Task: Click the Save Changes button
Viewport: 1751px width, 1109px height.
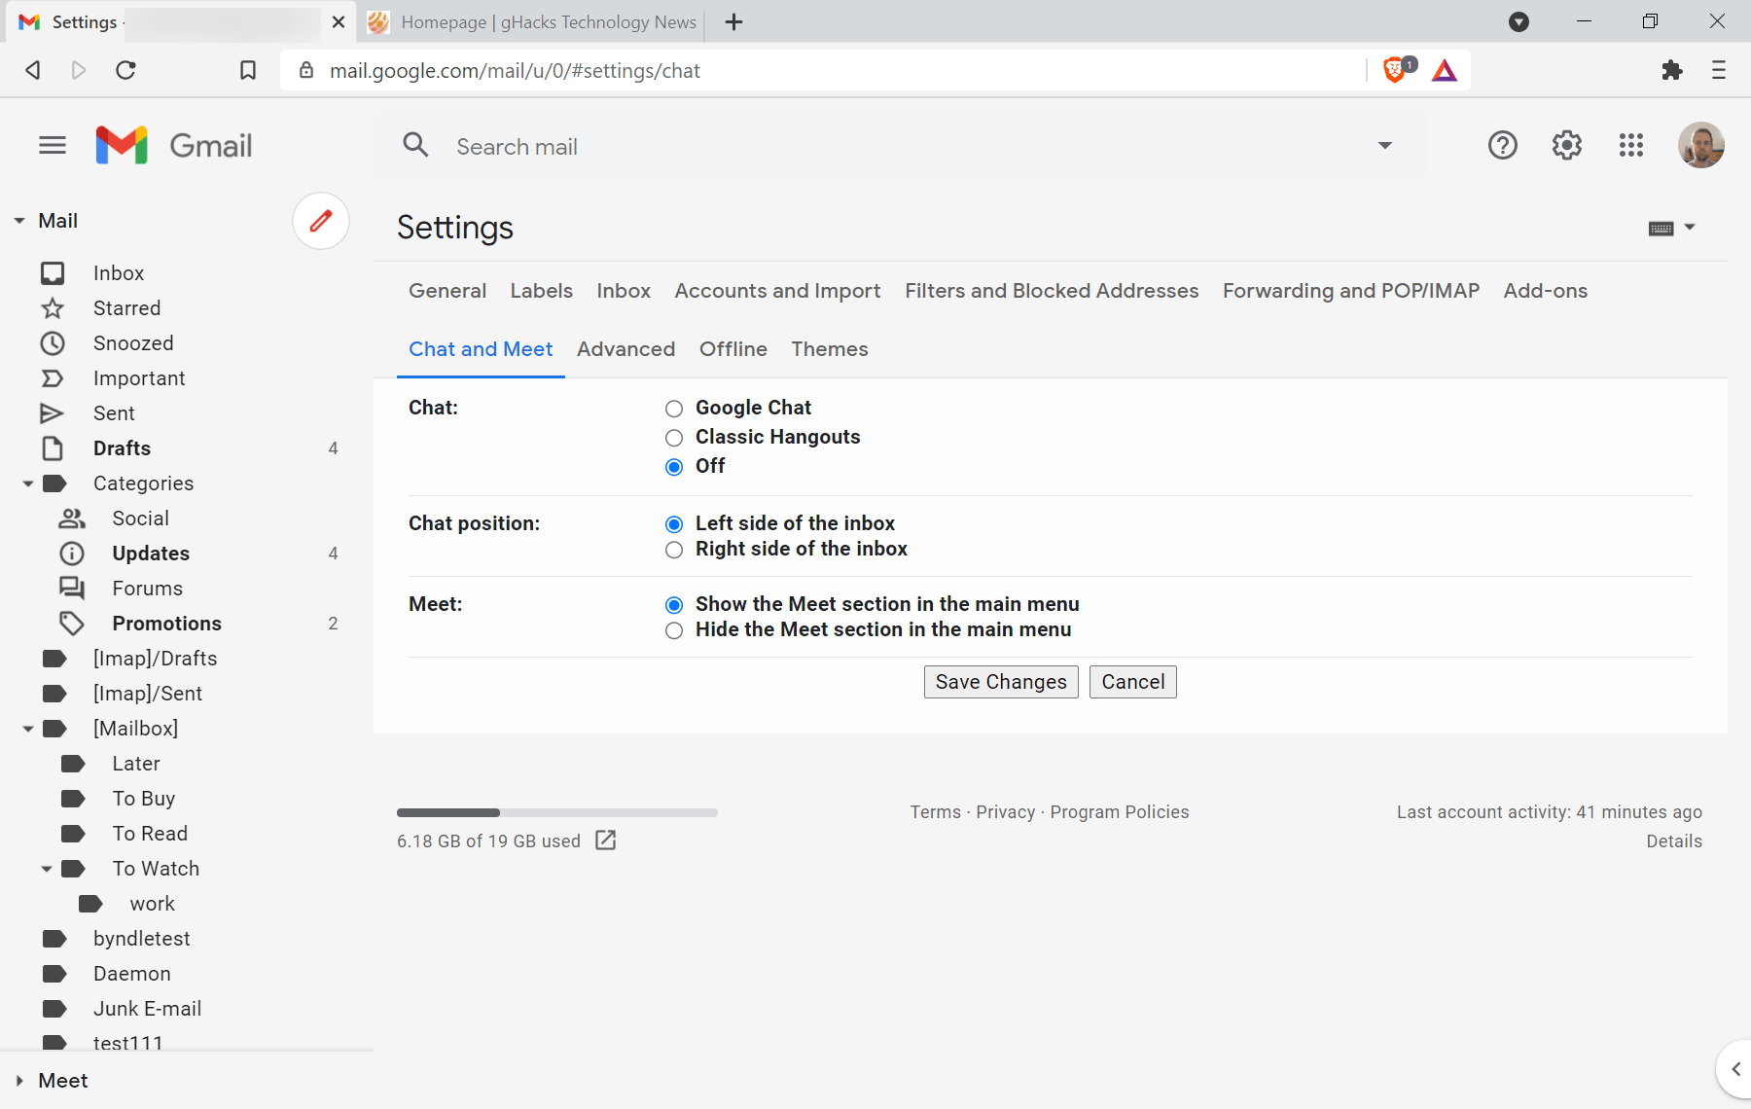Action: click(x=1001, y=682)
